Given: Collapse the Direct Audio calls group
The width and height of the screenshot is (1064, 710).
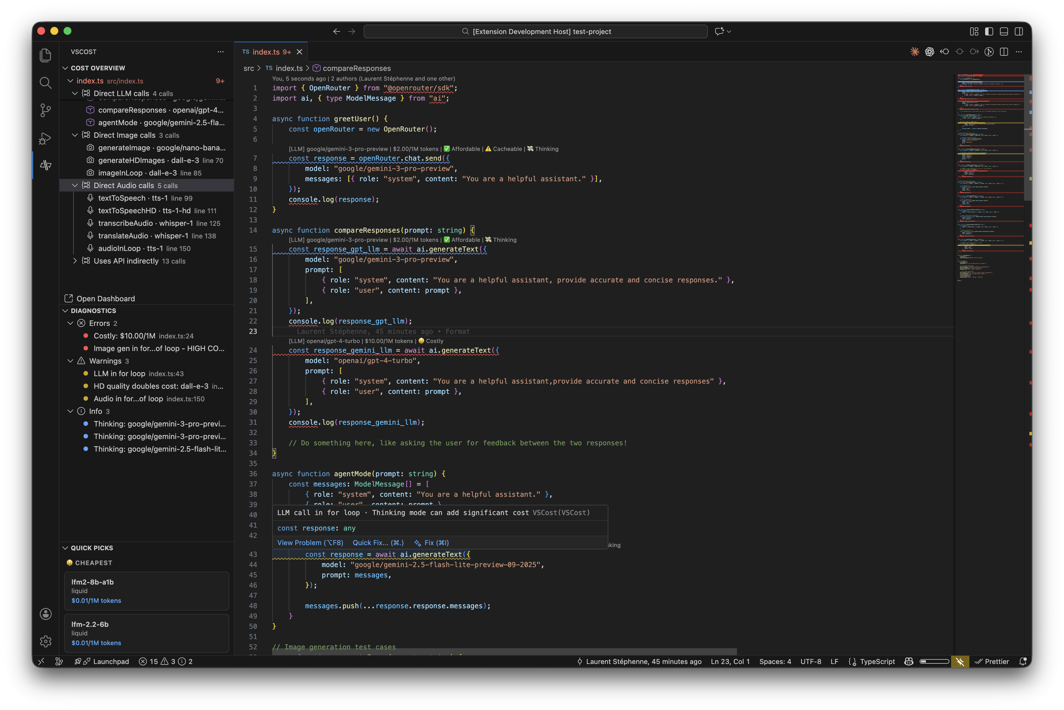Looking at the screenshot, I should click(x=75, y=186).
